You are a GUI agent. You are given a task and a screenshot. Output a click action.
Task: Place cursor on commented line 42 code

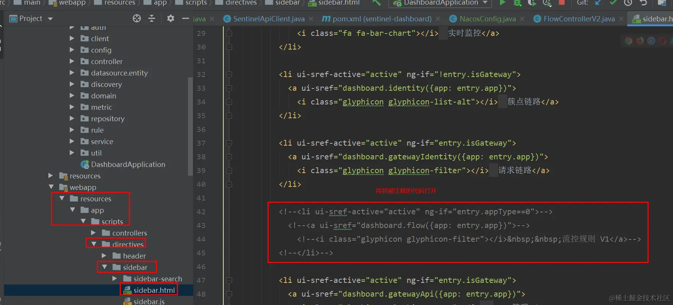click(415, 212)
